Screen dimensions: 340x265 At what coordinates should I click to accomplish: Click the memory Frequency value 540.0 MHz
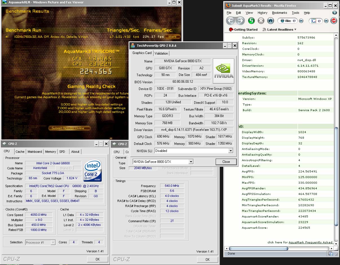pyautogui.click(x=172, y=186)
